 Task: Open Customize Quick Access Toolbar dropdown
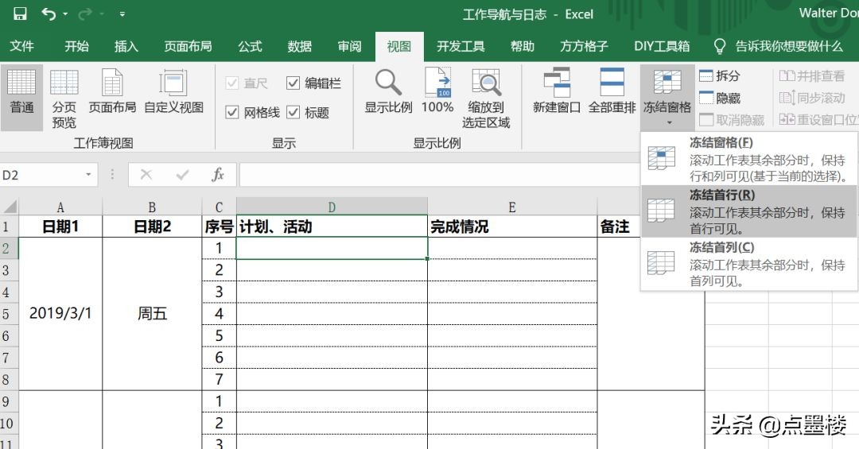pos(122,14)
